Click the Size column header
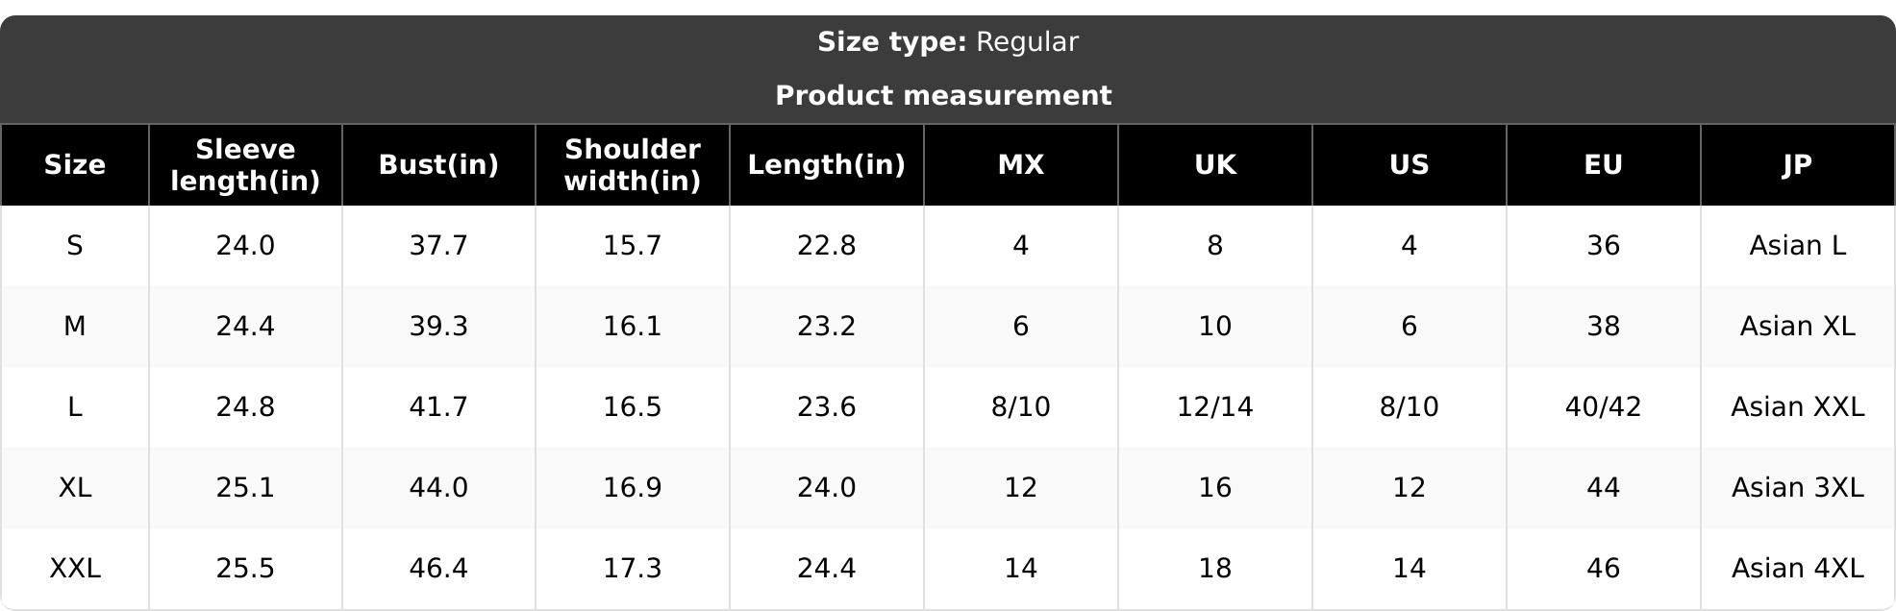The height and width of the screenshot is (611, 1896). pos(74,165)
